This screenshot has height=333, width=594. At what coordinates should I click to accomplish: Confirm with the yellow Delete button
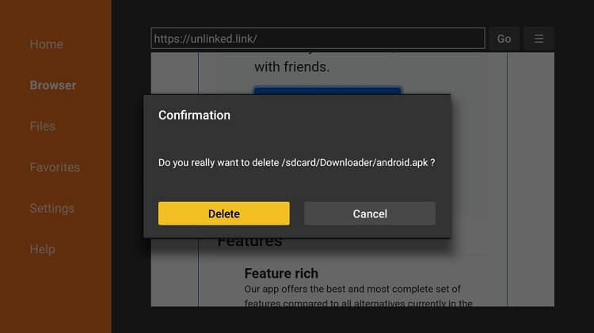point(224,214)
